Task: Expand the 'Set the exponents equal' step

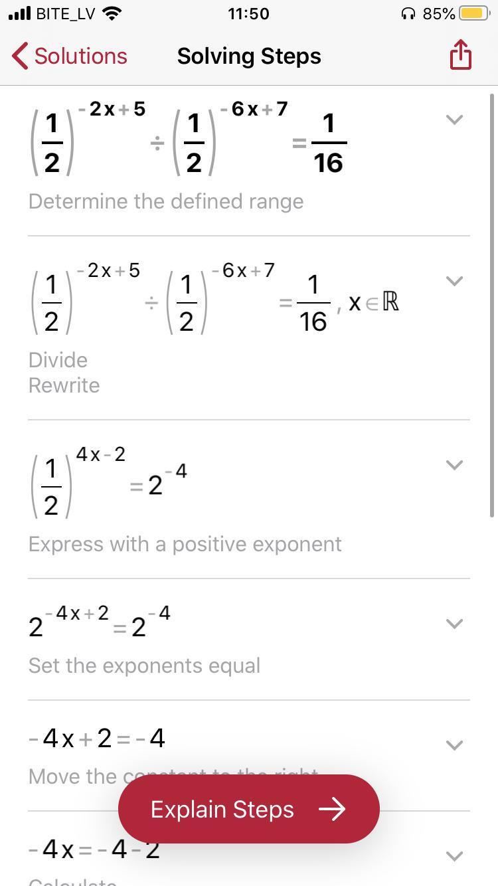Action: click(x=454, y=624)
